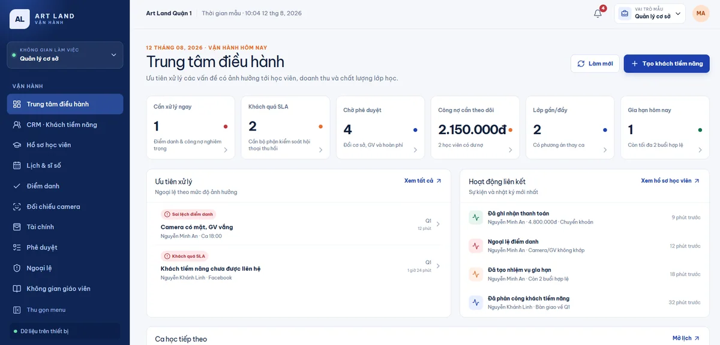Image resolution: width=720 pixels, height=345 pixels.
Task: Open the Chờ phê duyệt summary card
Action: 380,128
